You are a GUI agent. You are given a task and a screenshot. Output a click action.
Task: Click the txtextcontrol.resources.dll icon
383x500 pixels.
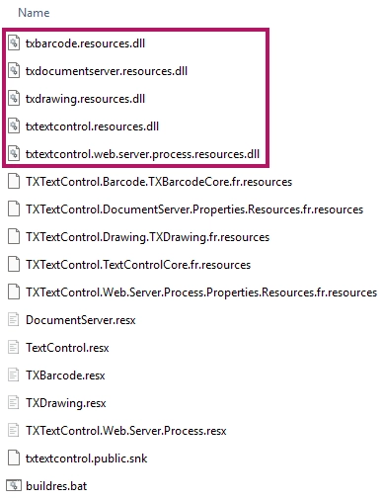pos(14,126)
